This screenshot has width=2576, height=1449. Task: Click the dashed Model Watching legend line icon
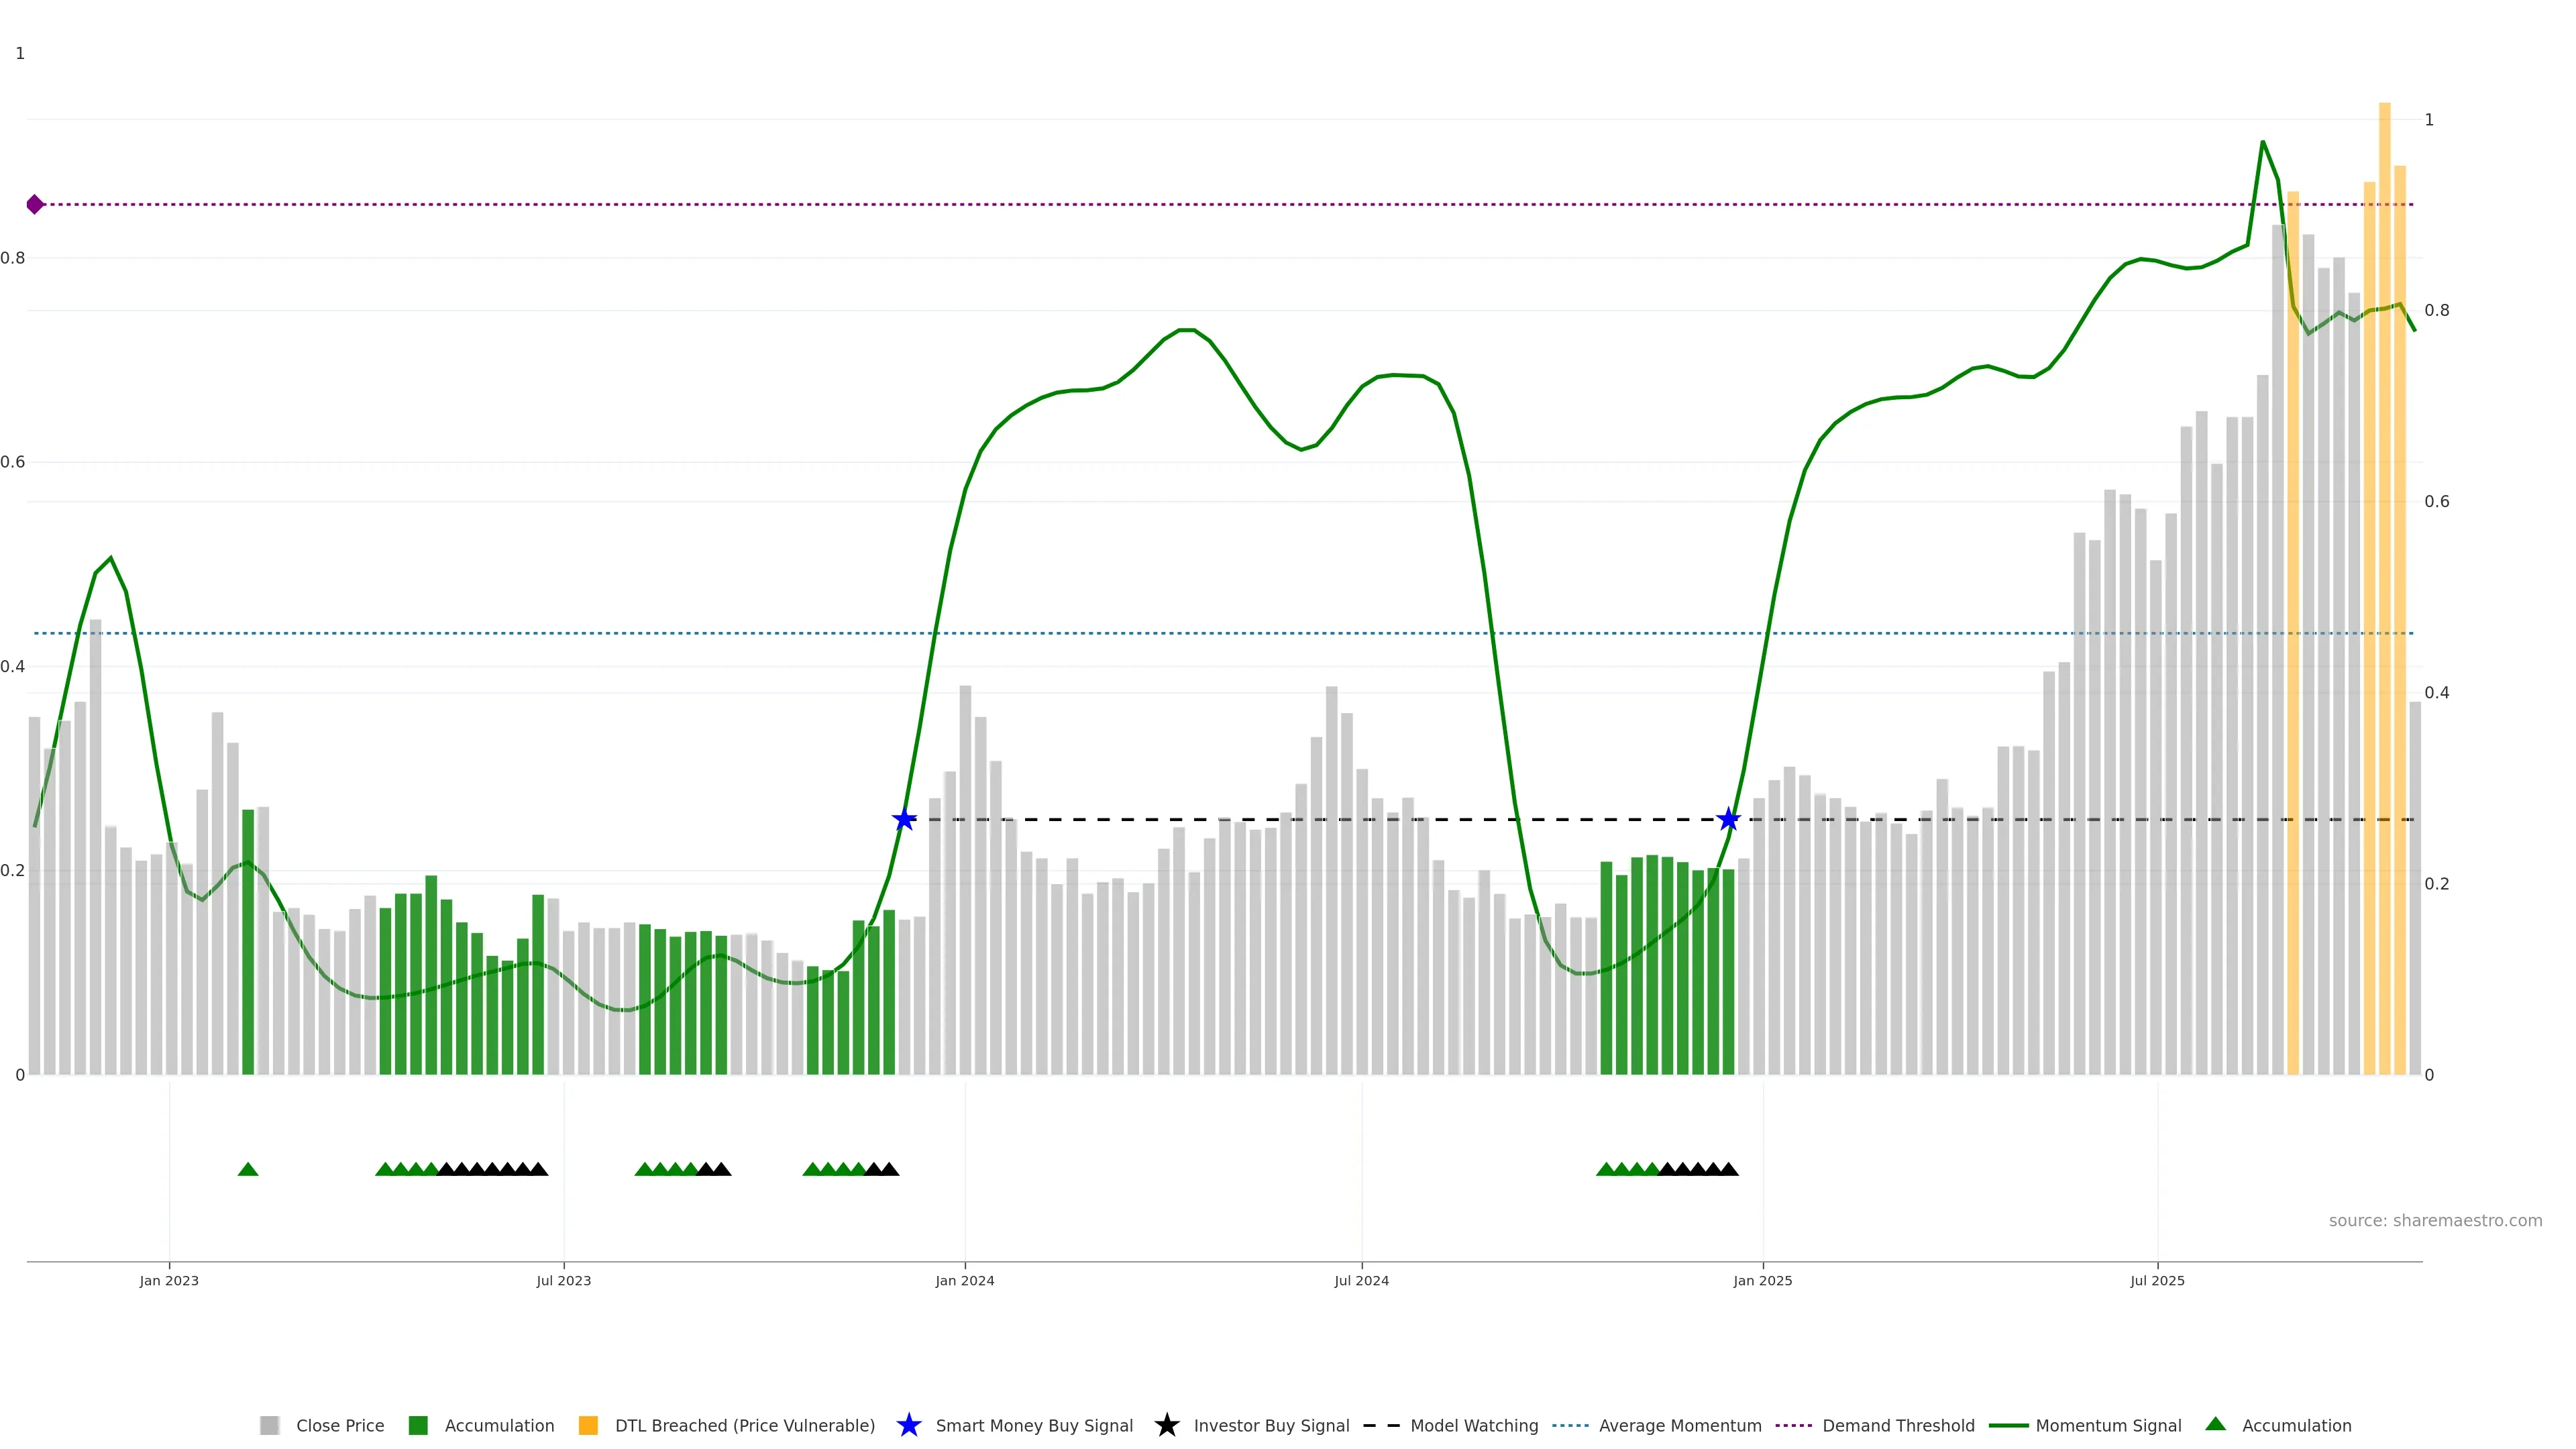coord(1381,1425)
